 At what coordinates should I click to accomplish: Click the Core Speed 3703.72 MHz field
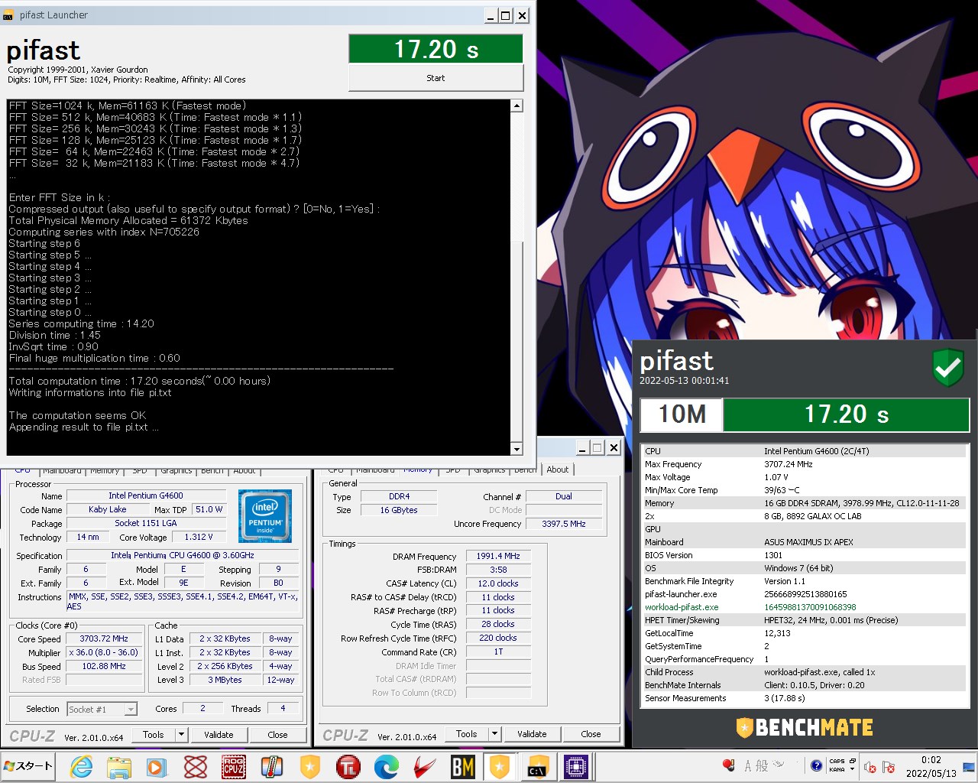coord(104,639)
